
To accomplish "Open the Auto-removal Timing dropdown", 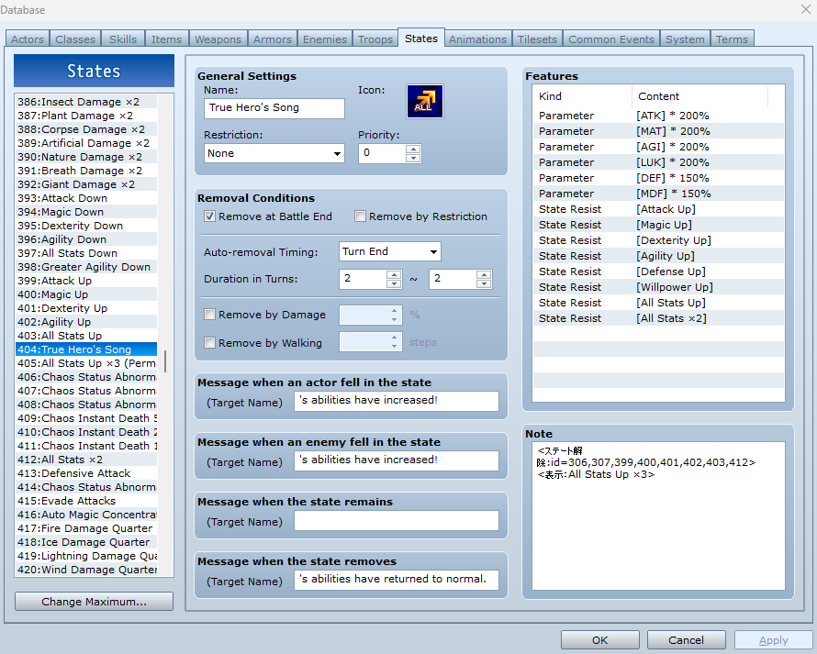I will coord(390,251).
